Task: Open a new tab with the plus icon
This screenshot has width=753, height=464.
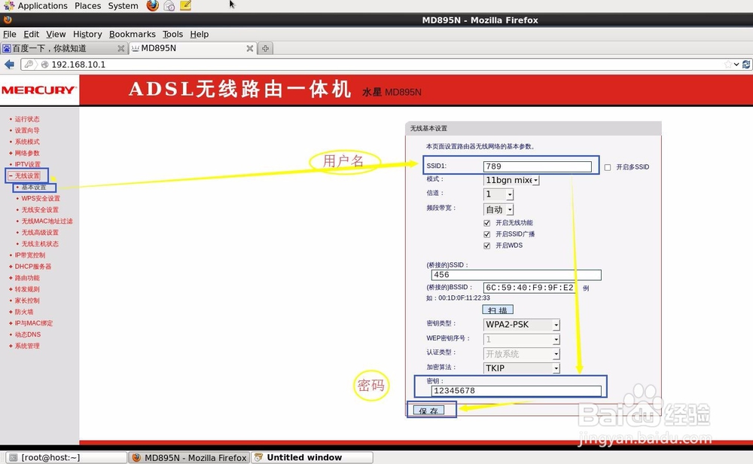Action: [265, 47]
